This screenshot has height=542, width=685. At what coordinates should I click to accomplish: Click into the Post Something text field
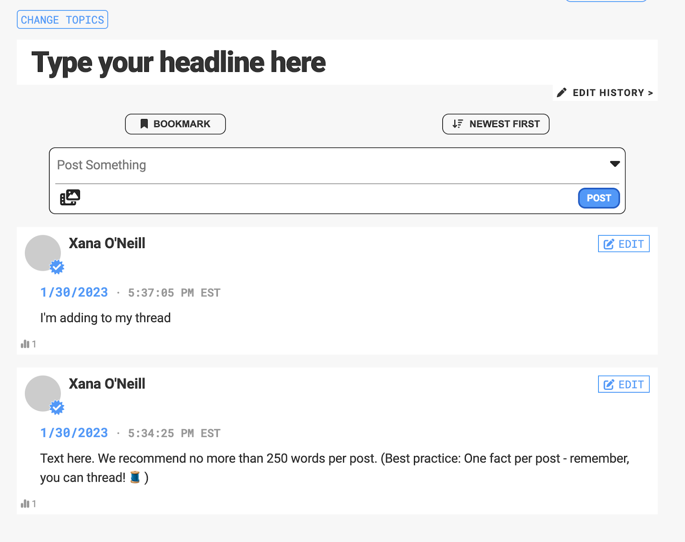pos(330,165)
